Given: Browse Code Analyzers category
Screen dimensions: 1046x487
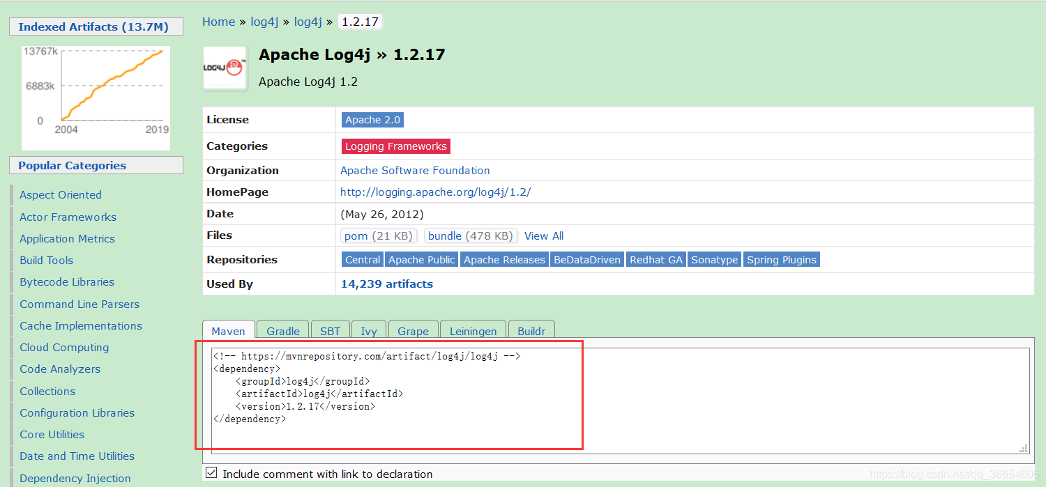Looking at the screenshot, I should [60, 369].
